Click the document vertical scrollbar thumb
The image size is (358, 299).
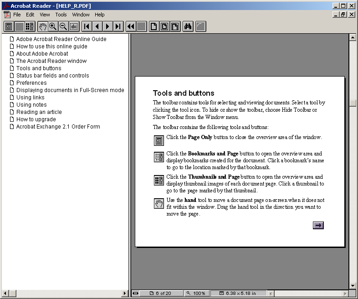[353, 103]
